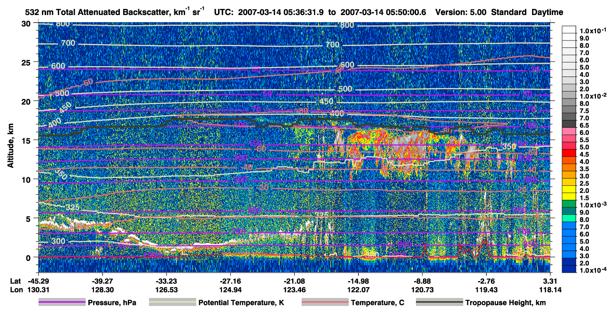Click latitude value "-27.16"

click(230, 281)
